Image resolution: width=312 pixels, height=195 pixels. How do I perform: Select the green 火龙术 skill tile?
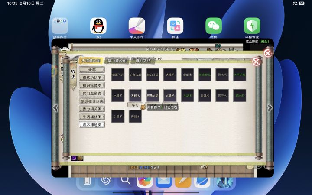187,95
